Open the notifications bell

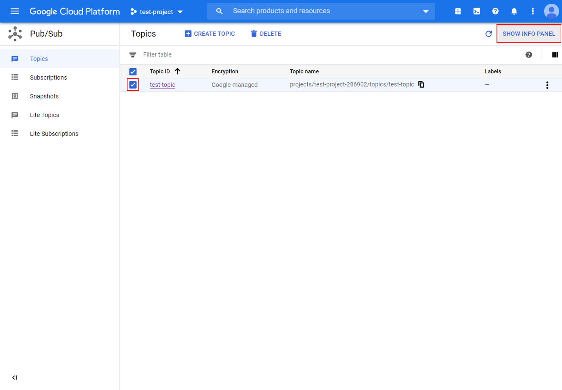514,11
